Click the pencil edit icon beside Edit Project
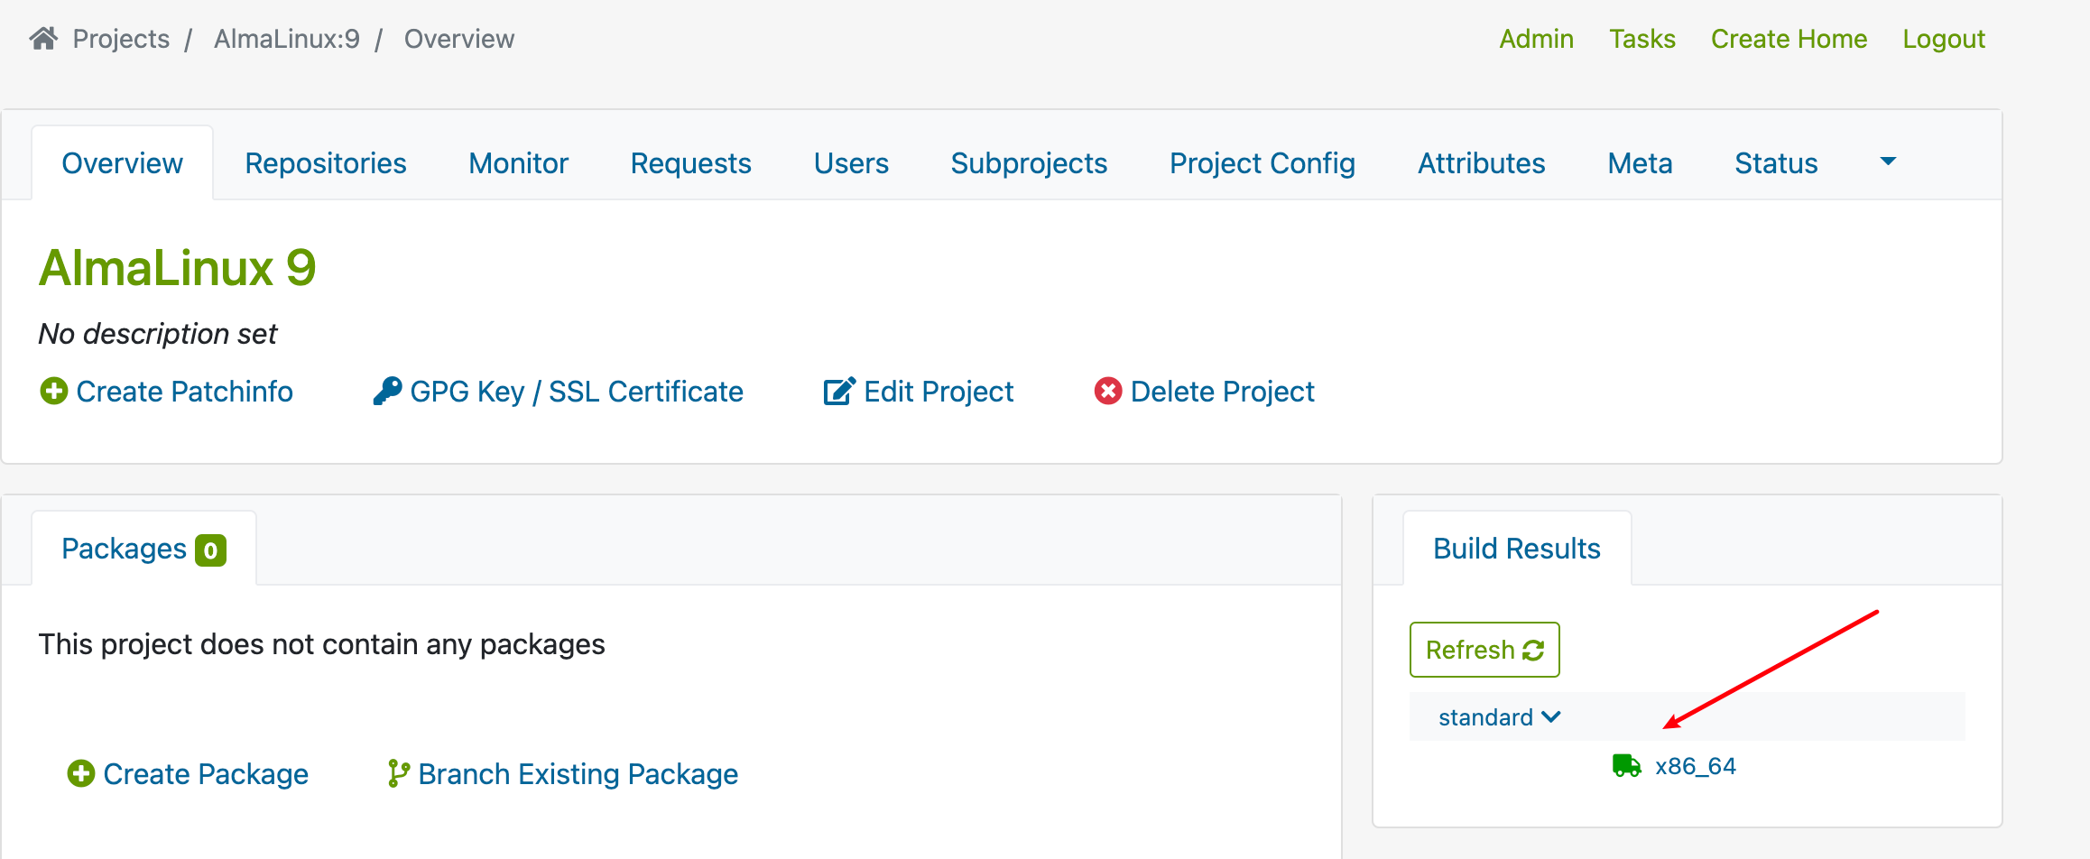Screen dimensions: 2090x859 tap(839, 392)
